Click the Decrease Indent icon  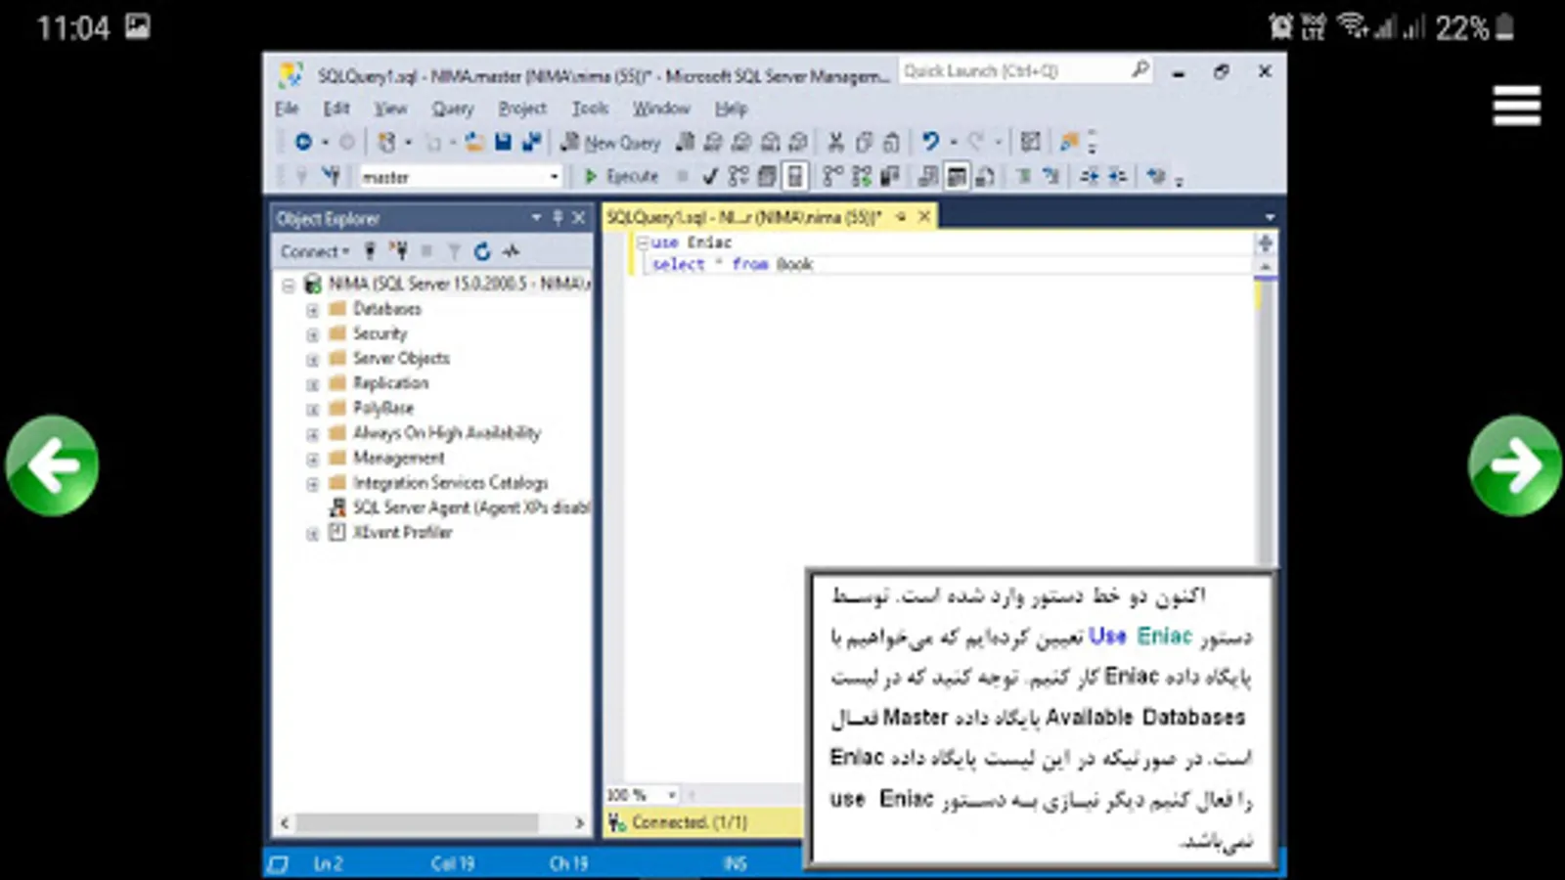[x=1089, y=176]
